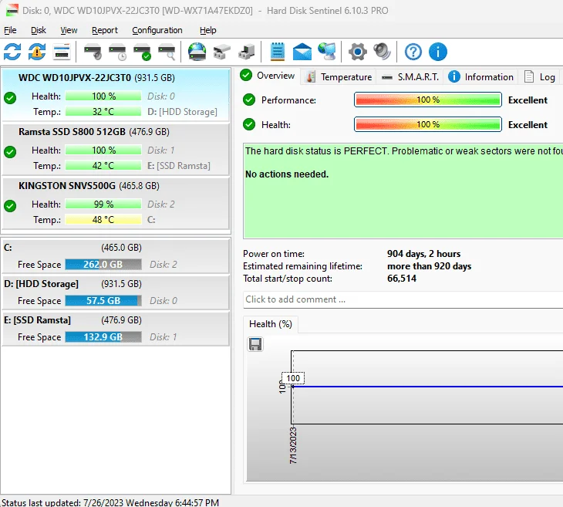
Task: Switch to the Overview tab
Action: click(268, 76)
